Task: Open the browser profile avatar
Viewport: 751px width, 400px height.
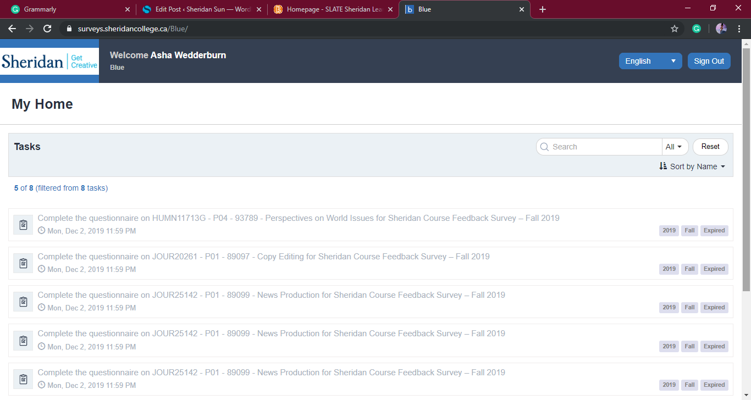Action: 721,29
